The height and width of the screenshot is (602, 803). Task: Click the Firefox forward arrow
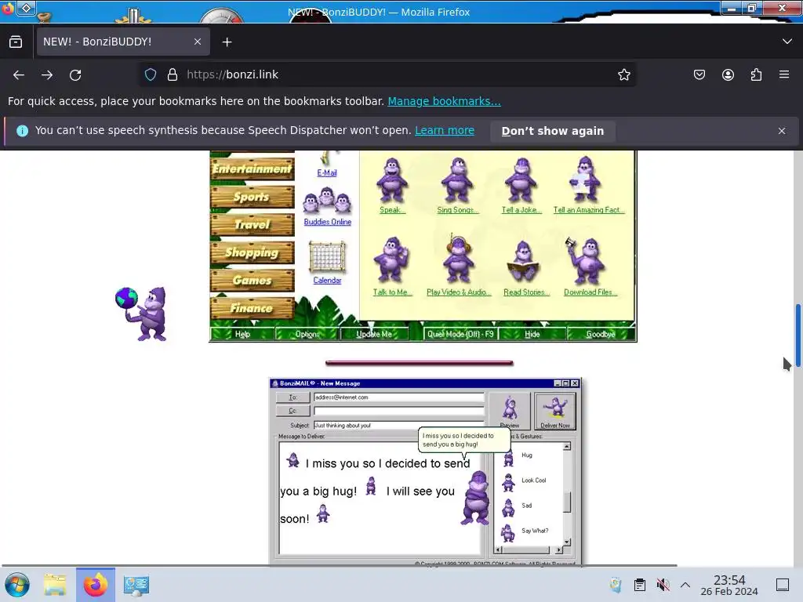coord(47,74)
